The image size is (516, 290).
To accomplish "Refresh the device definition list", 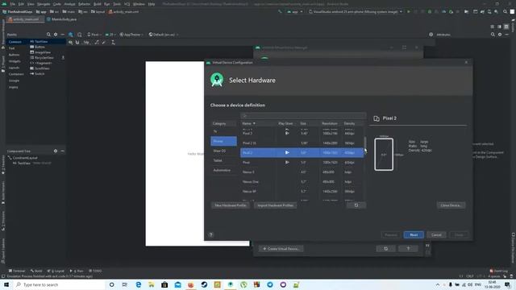I will [356, 205].
